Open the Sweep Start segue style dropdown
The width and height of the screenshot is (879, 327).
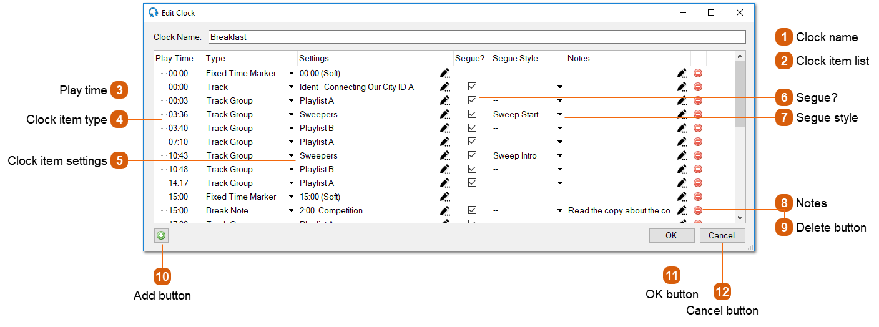[x=560, y=114]
